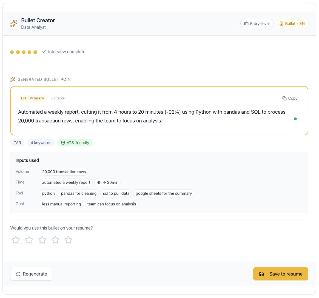Select the automated a weekly report chip
Screen dimensions: 319x298
pos(66,182)
